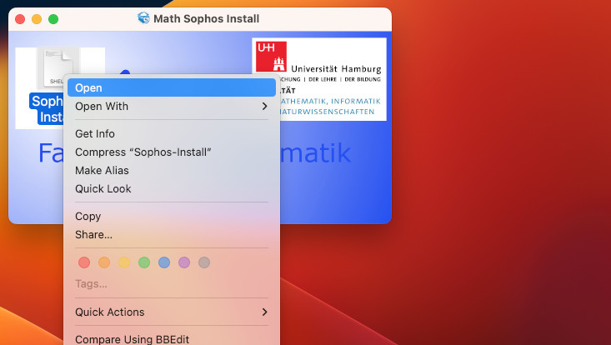
Task: Choose Compare Using BBEdit
Action: coord(172,339)
